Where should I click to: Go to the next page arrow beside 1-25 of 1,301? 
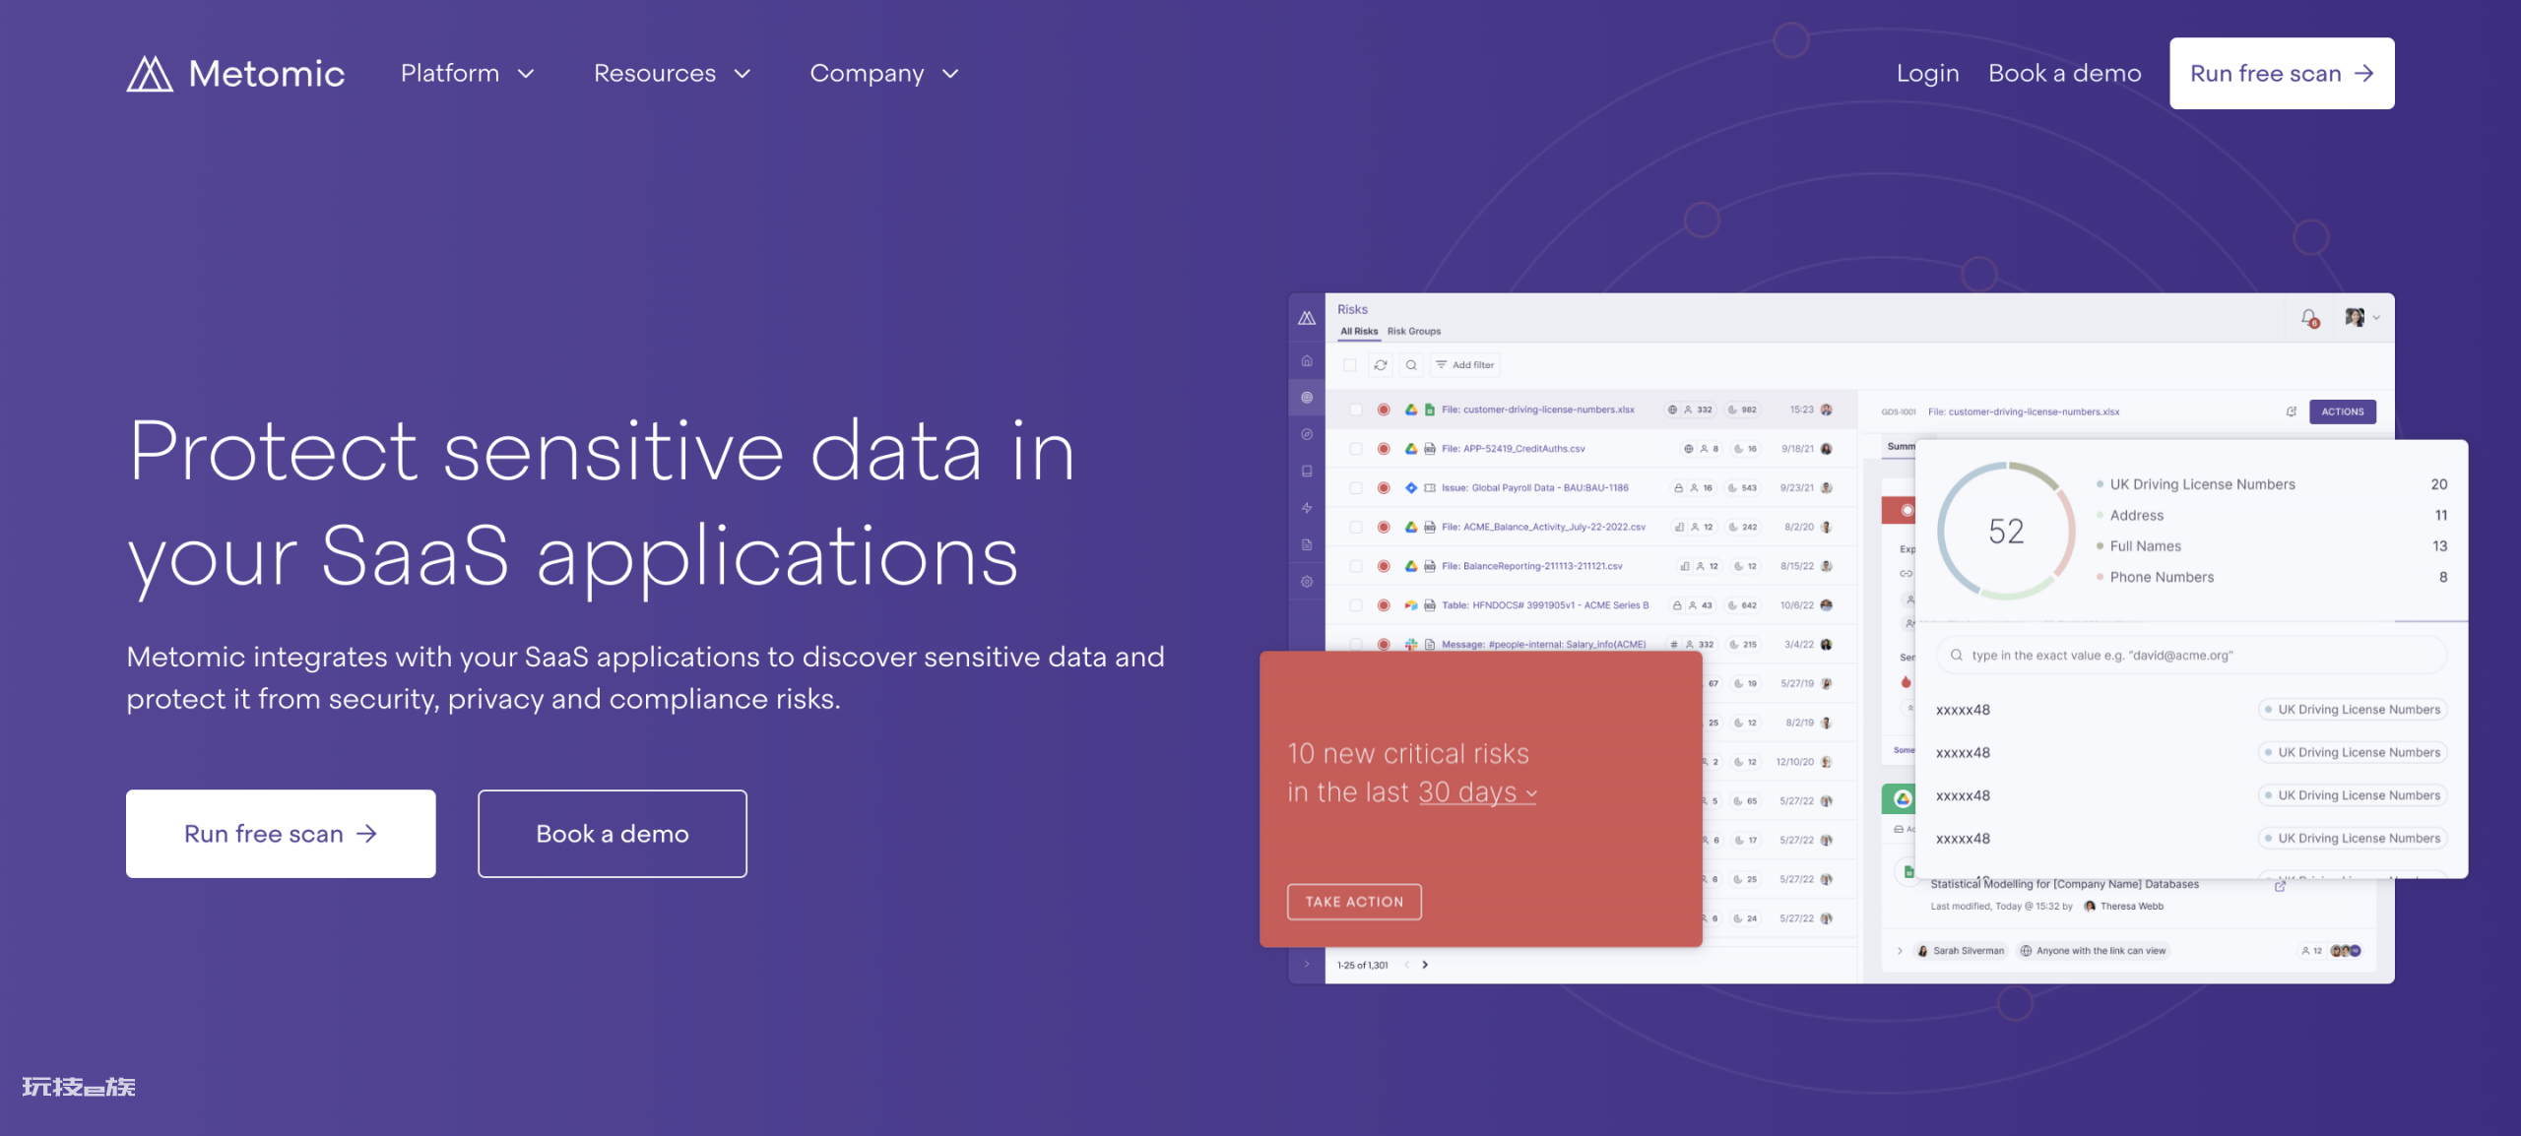click(1425, 965)
